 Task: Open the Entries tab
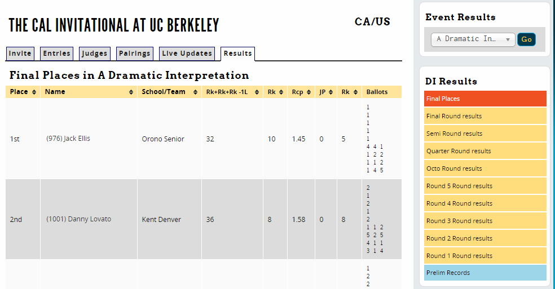pos(57,54)
